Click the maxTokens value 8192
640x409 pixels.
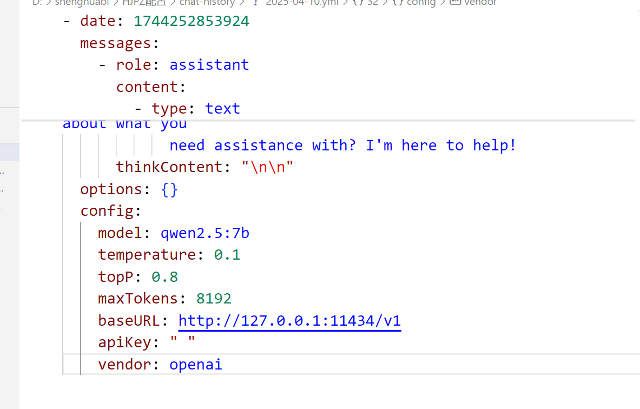coord(214,299)
